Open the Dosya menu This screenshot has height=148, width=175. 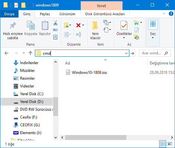click(9, 14)
